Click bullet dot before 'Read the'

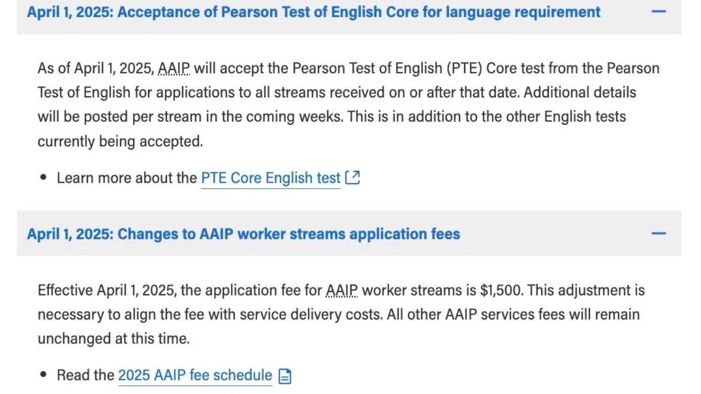[44, 375]
